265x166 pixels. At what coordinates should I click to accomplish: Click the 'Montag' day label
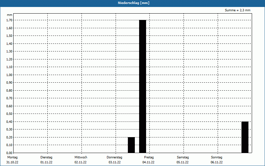pos(12,157)
